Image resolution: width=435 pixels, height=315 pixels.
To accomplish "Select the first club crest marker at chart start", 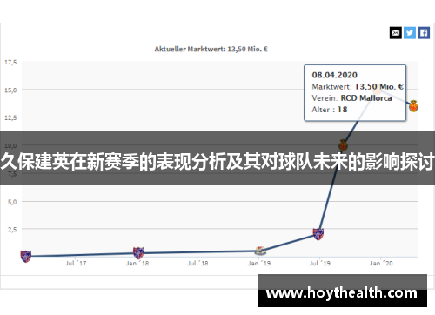I will tap(26, 257).
